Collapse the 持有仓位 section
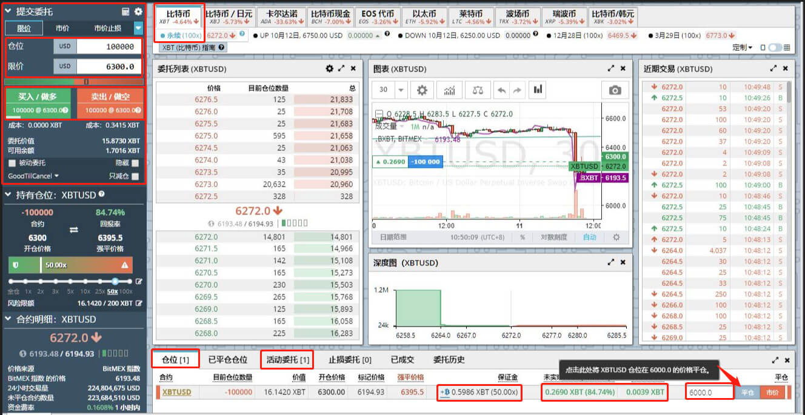 (x=8, y=195)
